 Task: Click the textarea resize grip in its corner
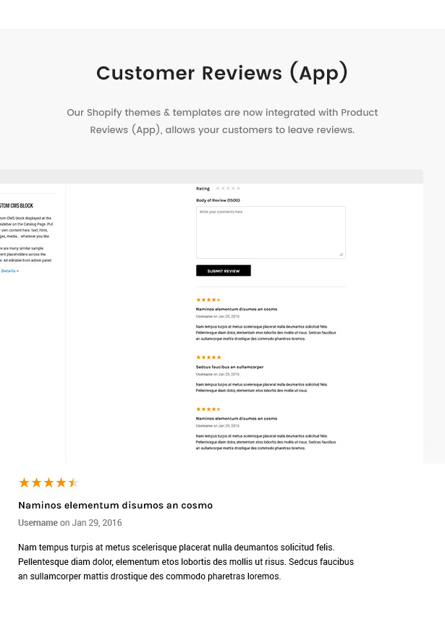point(342,255)
